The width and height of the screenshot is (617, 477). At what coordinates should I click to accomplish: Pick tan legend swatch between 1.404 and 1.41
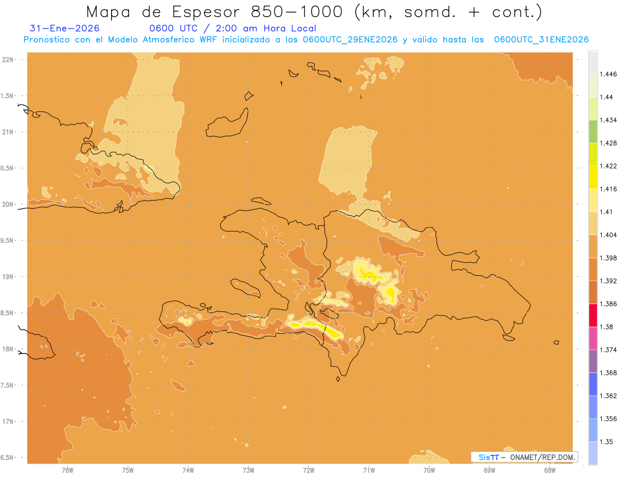(x=593, y=223)
